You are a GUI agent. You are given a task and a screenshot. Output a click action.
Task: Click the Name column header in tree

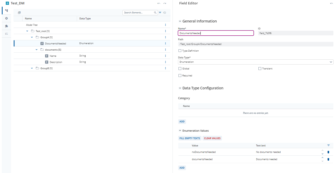coord(28,19)
